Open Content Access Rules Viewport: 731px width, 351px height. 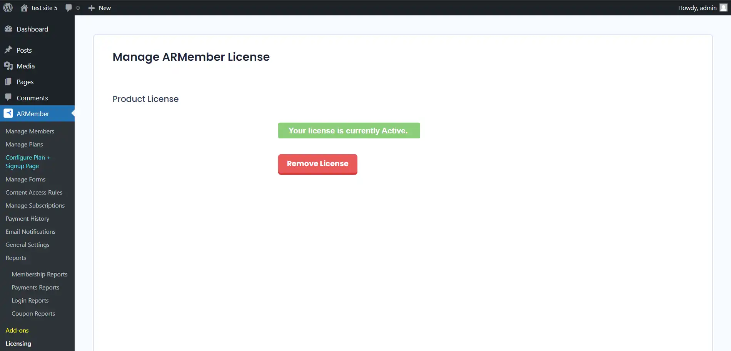tap(34, 192)
